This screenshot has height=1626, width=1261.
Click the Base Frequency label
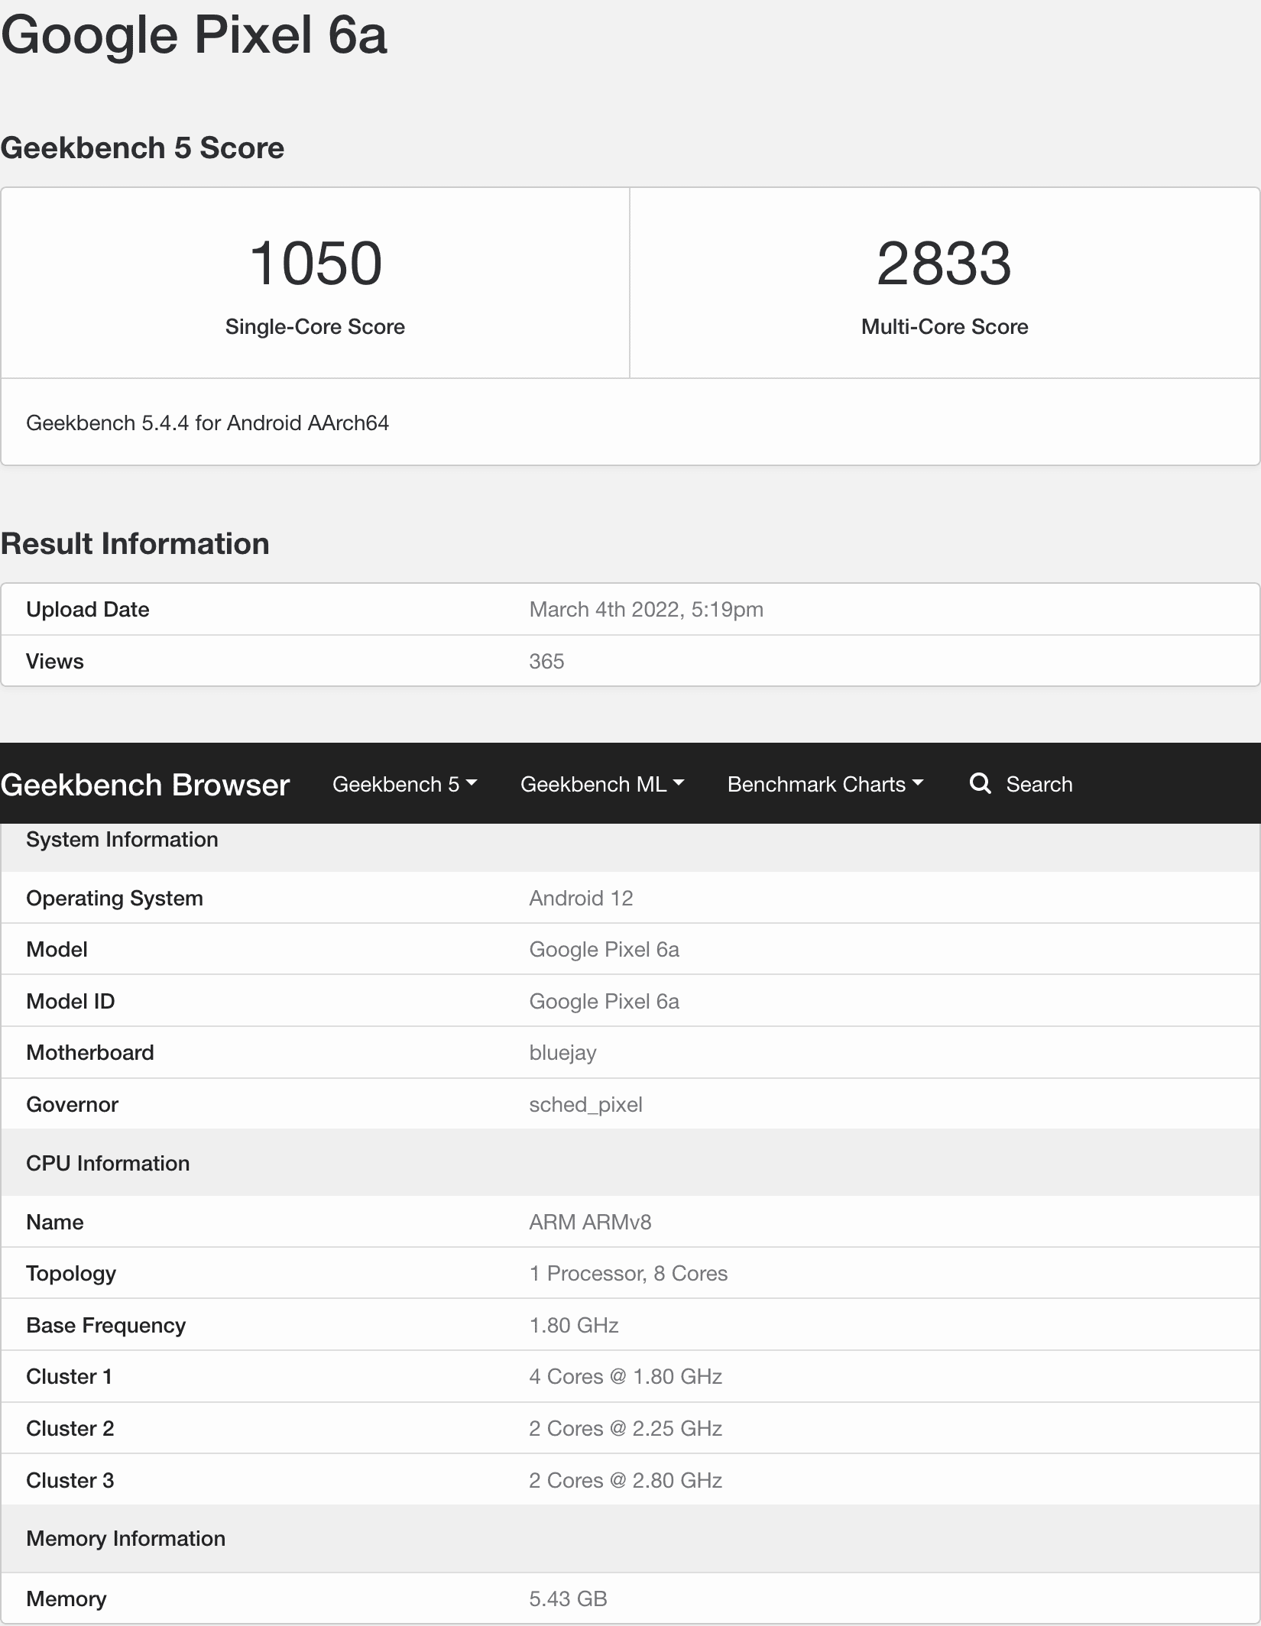(106, 1325)
